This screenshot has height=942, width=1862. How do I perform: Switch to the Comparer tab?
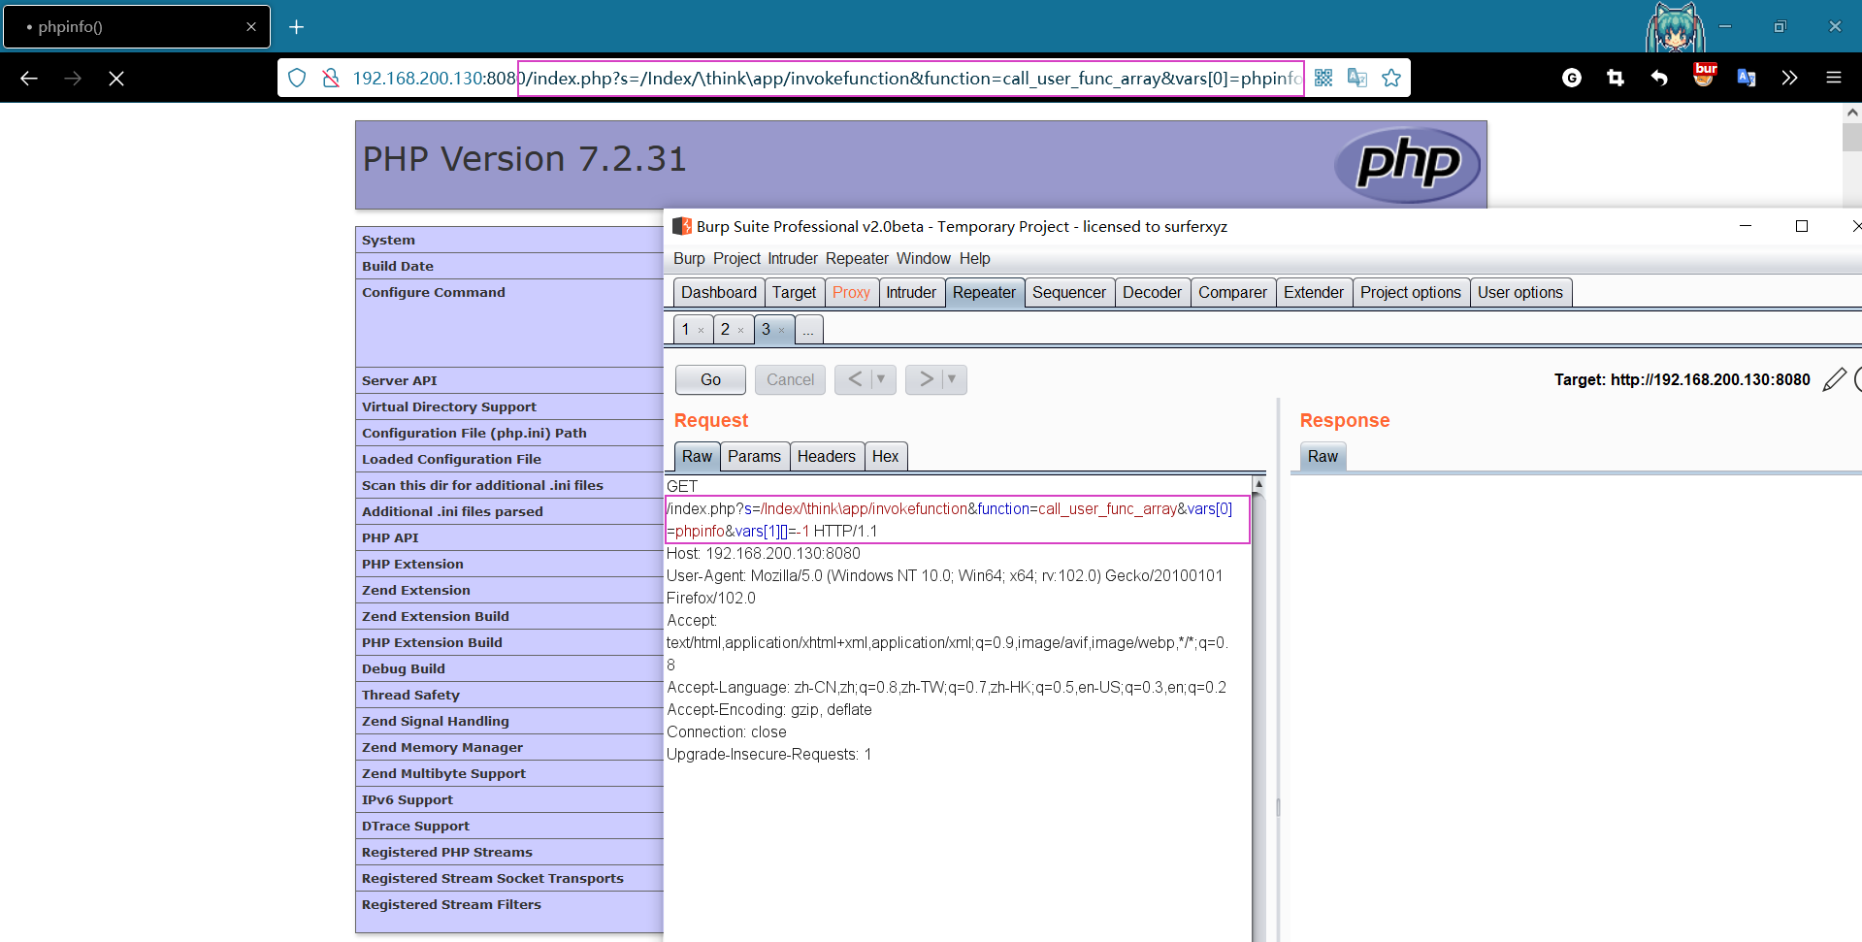tap(1232, 292)
